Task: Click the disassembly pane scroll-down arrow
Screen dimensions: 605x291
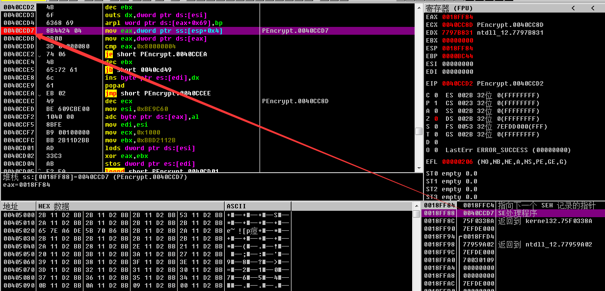Action: tap(419, 168)
